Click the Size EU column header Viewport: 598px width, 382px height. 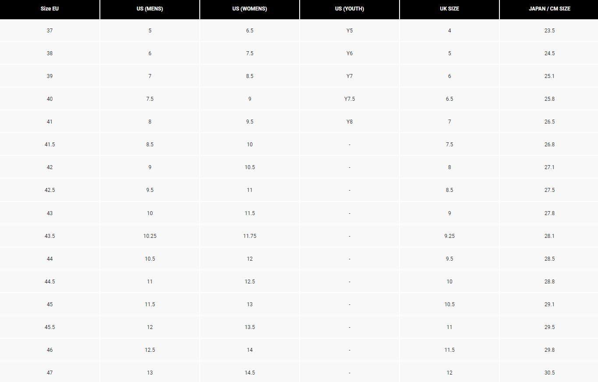(50, 9)
